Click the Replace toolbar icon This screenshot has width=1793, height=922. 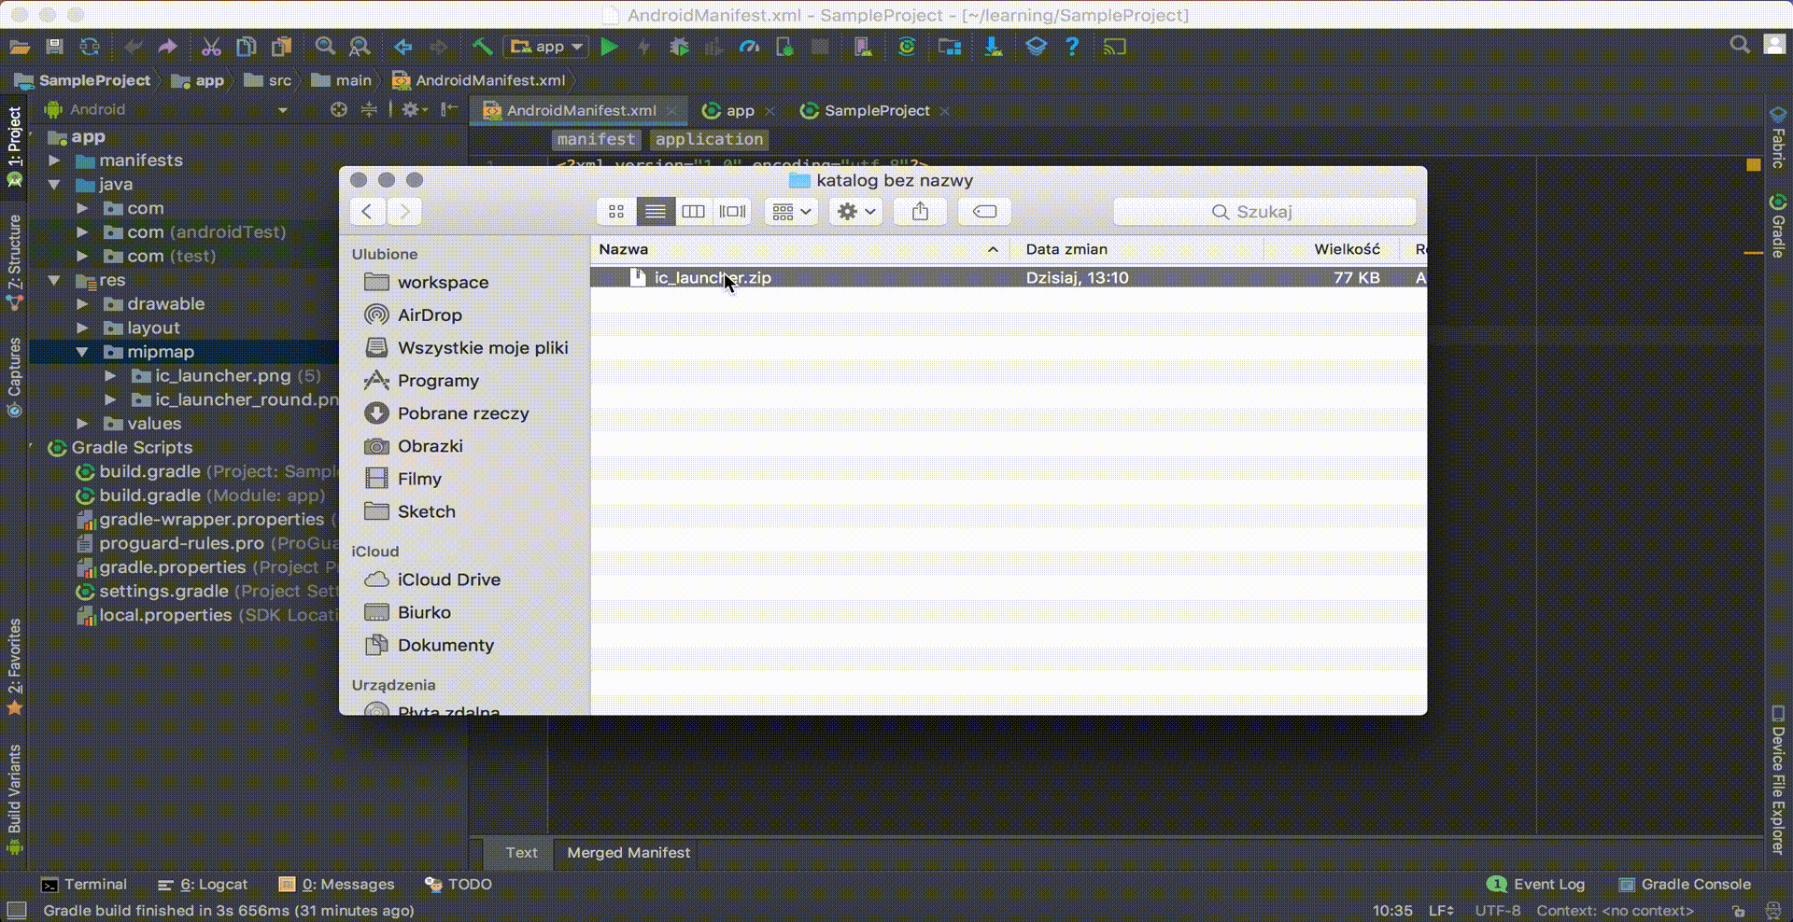360,47
